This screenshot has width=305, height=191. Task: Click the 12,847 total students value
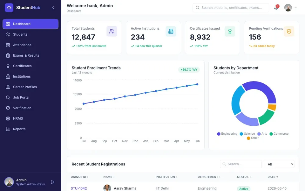tap(84, 37)
